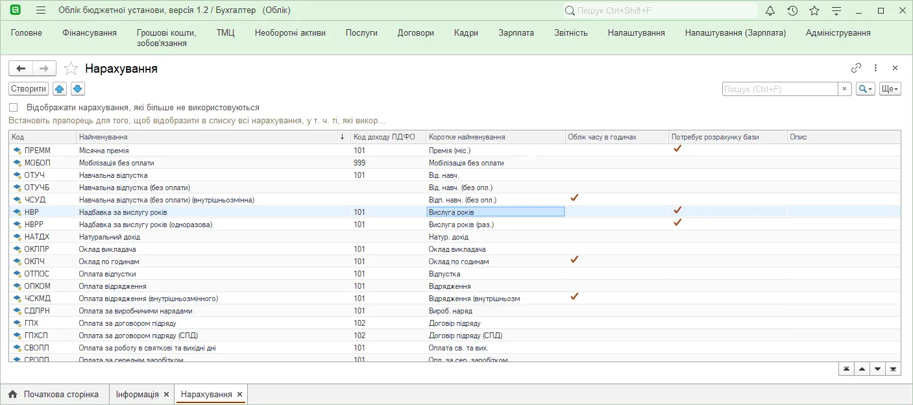Click the ОКЛЧ row icon
This screenshot has height=405, width=913.
[17, 262]
